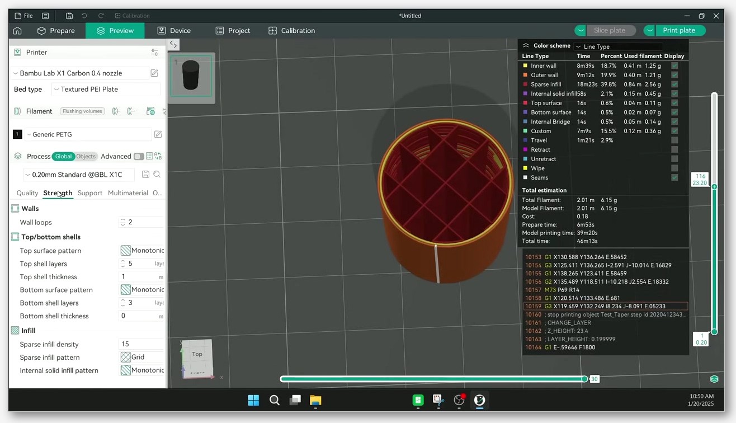Edit the Bambu Lab X1 Carbon printer preset

pyautogui.click(x=154, y=73)
